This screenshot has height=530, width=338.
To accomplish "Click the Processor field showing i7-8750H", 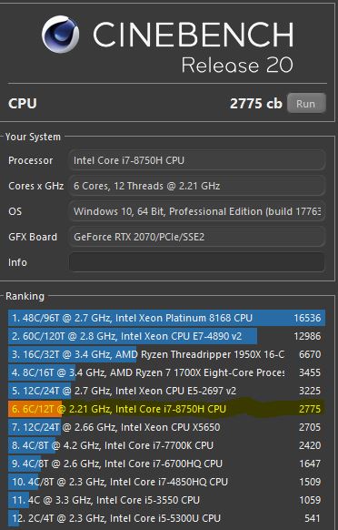I will (x=197, y=160).
